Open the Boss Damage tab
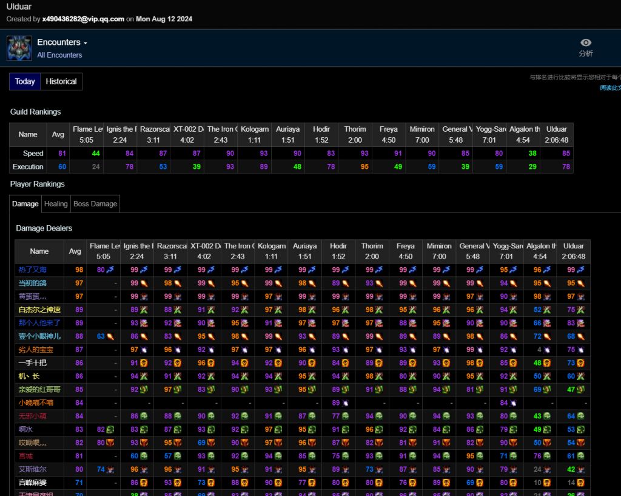Viewport: 621px width, 496px height. pos(95,204)
